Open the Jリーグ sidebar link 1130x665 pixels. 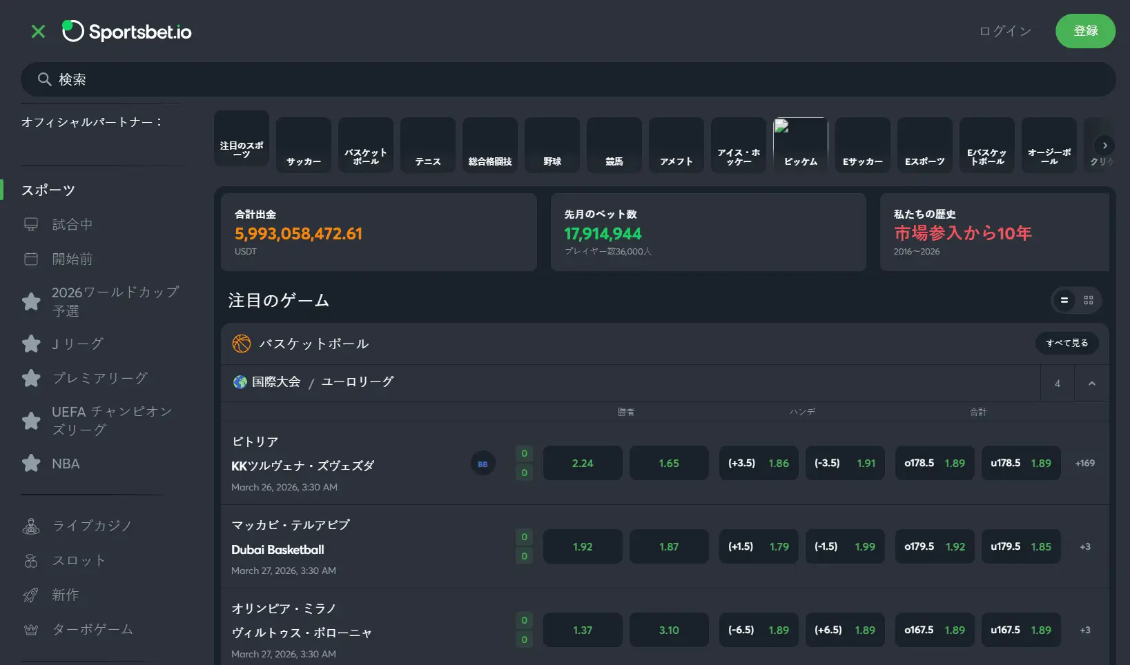point(78,344)
